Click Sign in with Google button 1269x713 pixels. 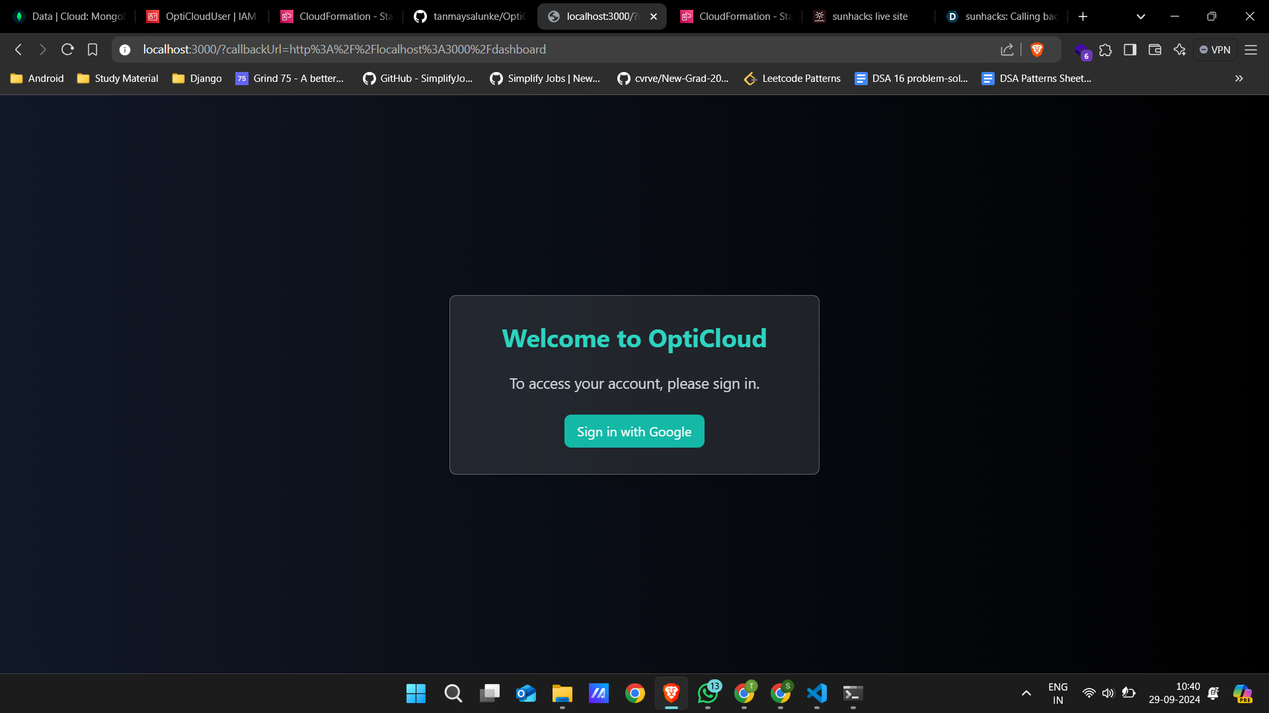tap(634, 431)
